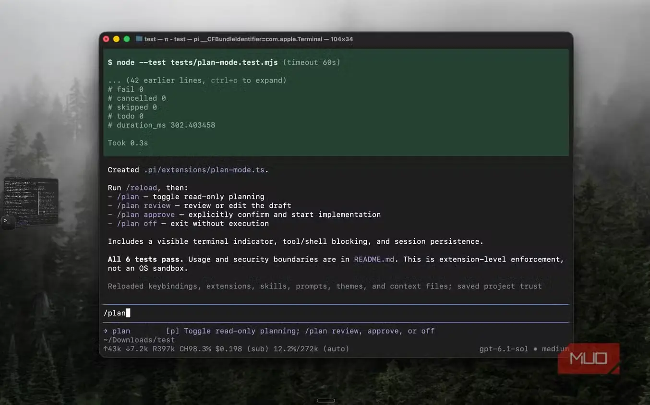Click the "# duration_ms 302.403458" line
650x405 pixels.
(162, 125)
